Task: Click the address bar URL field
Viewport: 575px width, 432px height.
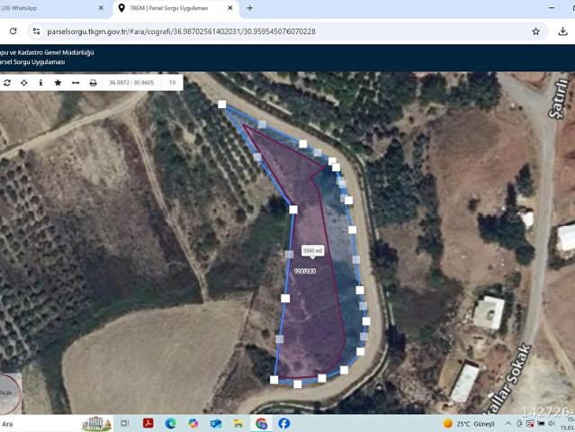Action: [x=270, y=31]
